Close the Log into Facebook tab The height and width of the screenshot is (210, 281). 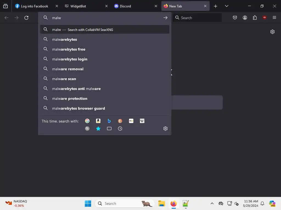click(57, 6)
